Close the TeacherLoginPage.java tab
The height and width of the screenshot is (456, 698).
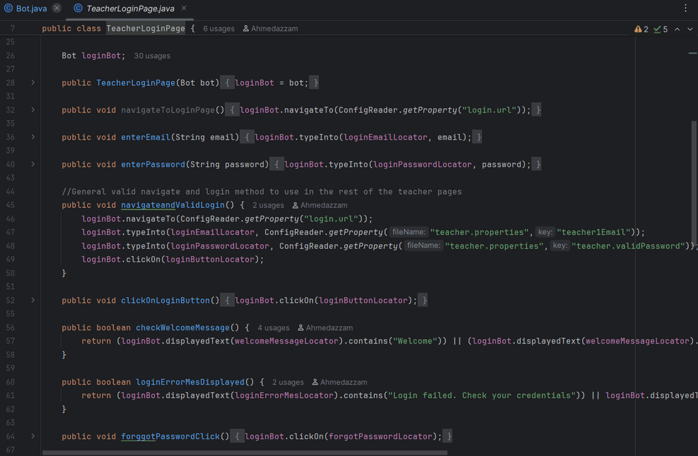(184, 8)
